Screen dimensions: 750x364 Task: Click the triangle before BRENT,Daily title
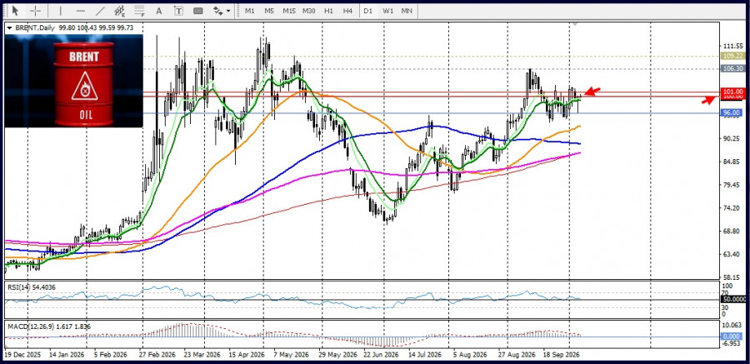tap(9, 27)
